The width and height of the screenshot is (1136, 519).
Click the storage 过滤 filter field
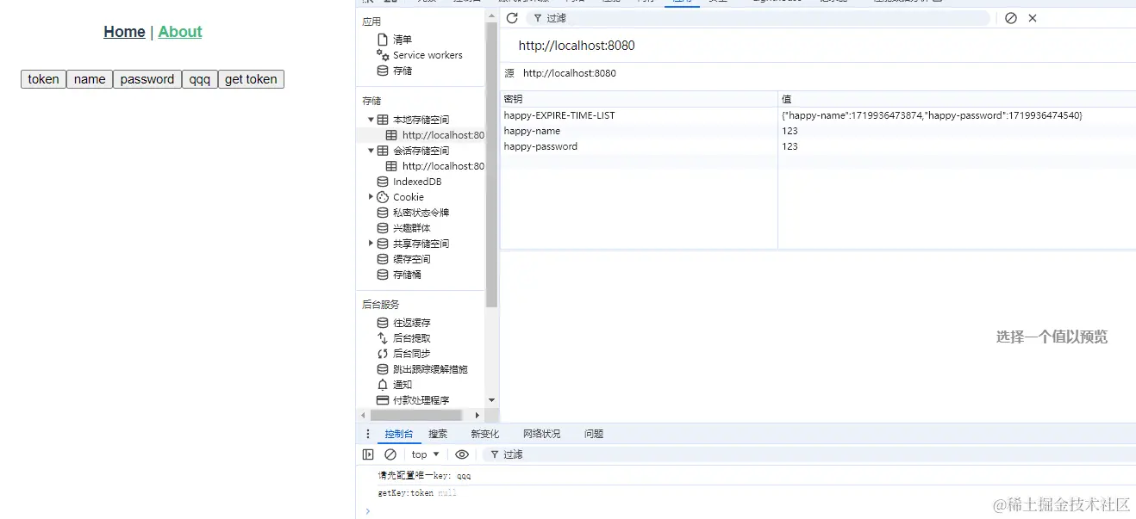(758, 18)
